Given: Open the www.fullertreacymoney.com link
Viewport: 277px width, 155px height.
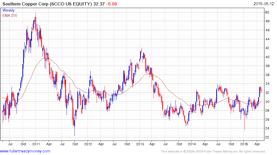Looking at the screenshot, I should click(25, 151).
